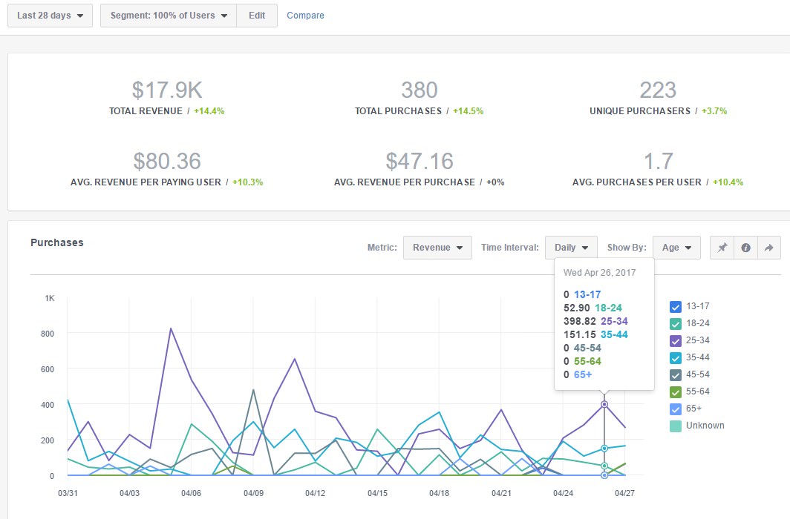Open the Show By Age dropdown
Viewport: 790px width, 519px height.
(676, 248)
